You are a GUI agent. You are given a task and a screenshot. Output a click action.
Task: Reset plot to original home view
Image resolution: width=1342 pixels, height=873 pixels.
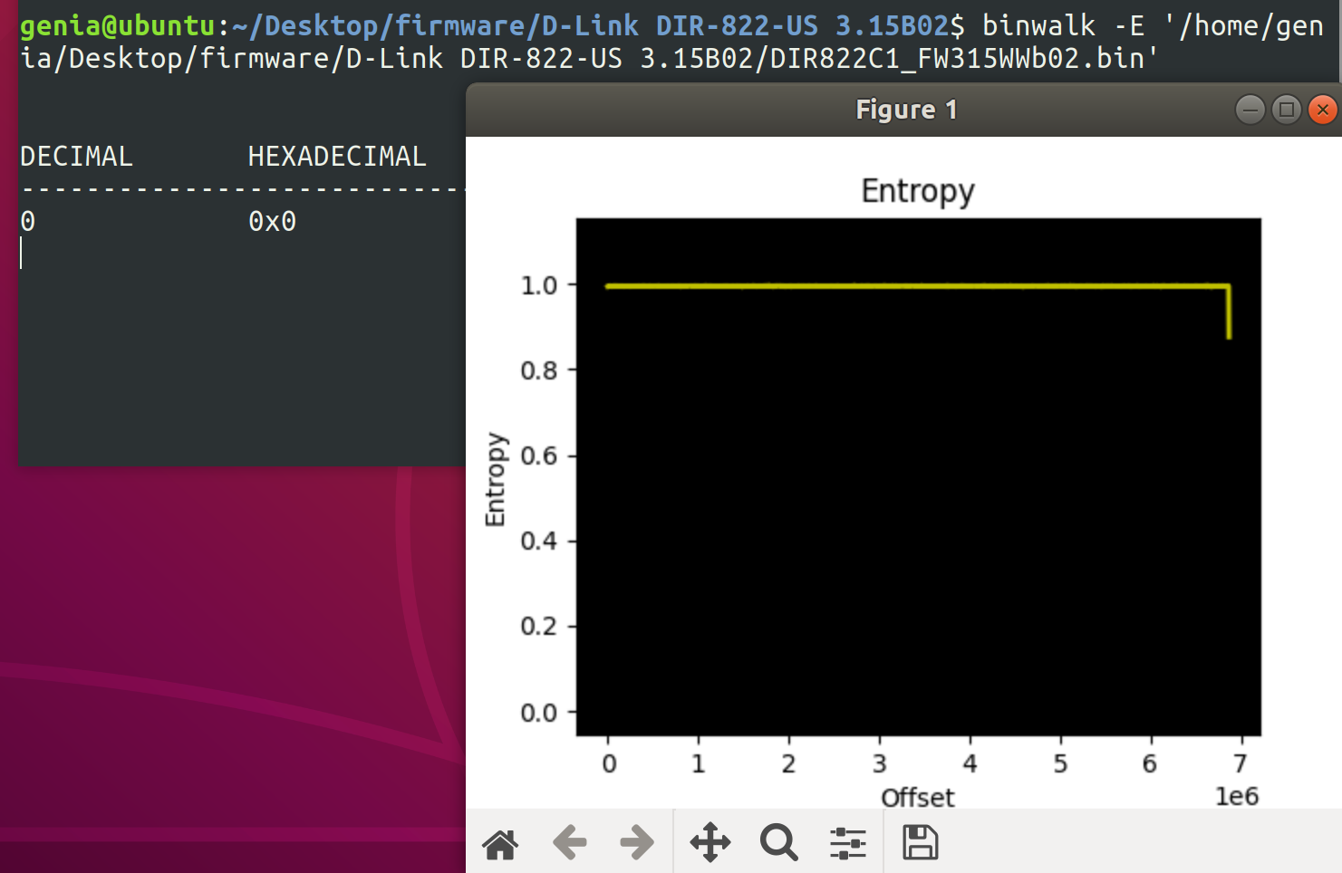(500, 843)
